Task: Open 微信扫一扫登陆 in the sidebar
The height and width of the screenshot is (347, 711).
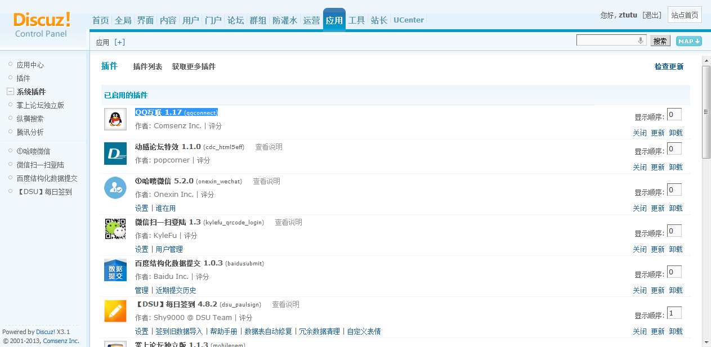Action: tap(40, 165)
